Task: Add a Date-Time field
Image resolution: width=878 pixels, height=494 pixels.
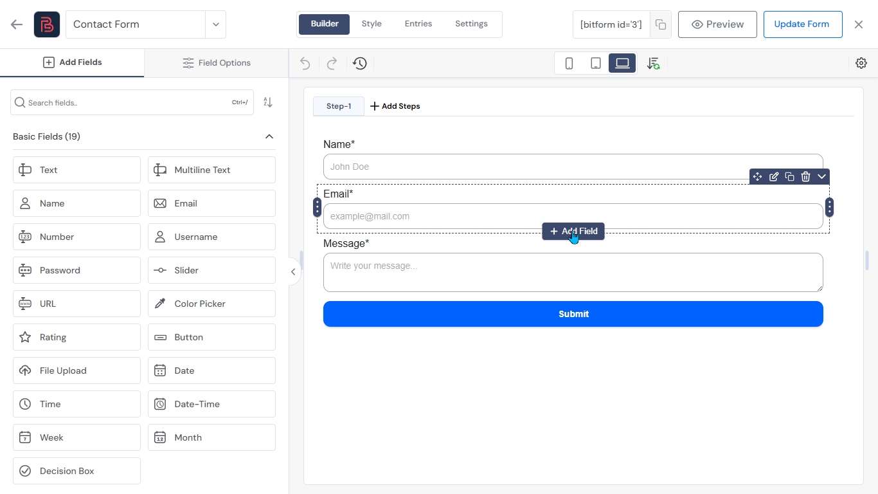Action: click(211, 404)
